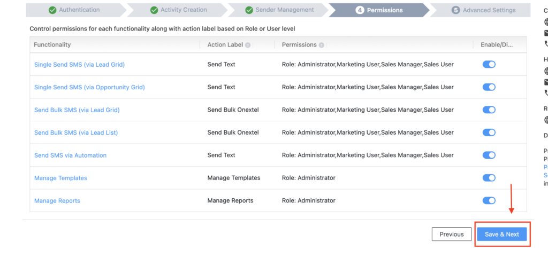
Task: Click the Action Label info icon
Action: click(248, 45)
